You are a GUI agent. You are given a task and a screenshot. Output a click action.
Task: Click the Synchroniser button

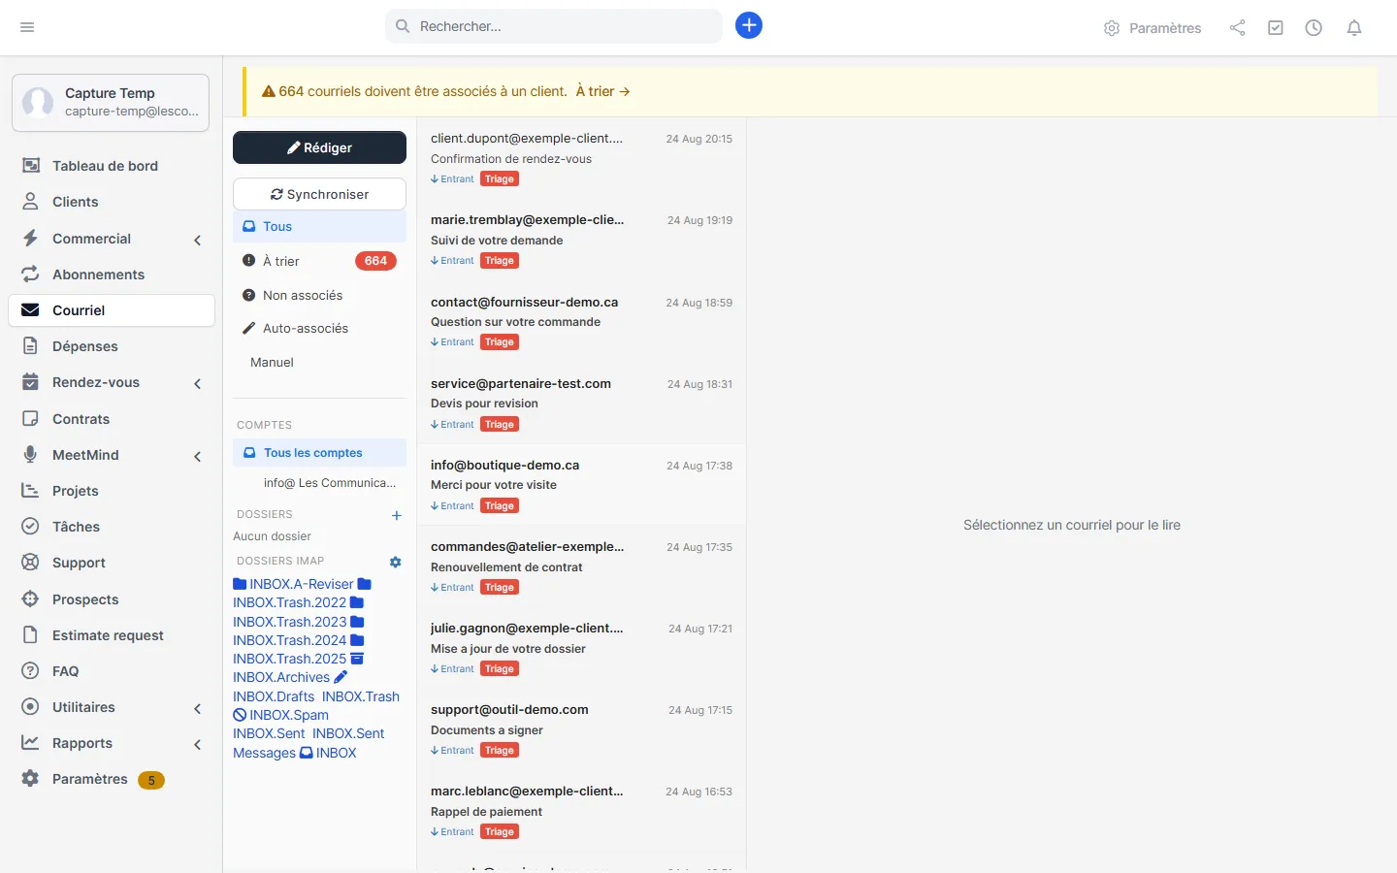pyautogui.click(x=319, y=194)
